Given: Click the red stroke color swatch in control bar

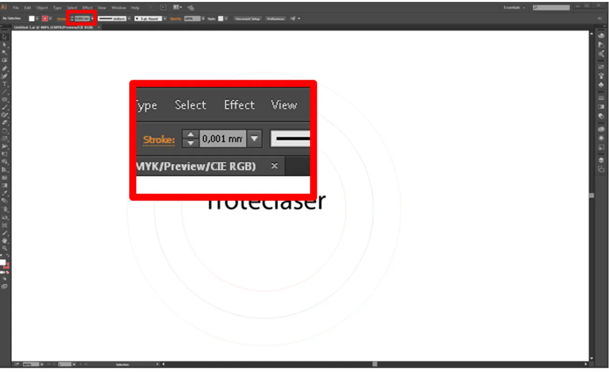Looking at the screenshot, I should pyautogui.click(x=45, y=19).
